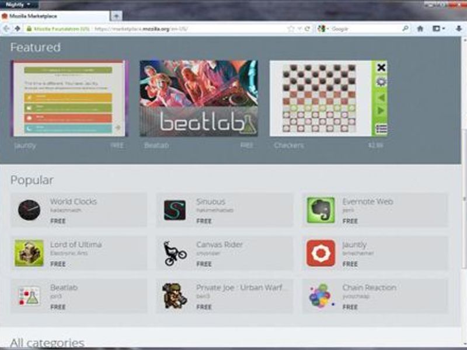467x350 pixels.
Task: Open the bookmarks menu button
Action: coord(438,29)
